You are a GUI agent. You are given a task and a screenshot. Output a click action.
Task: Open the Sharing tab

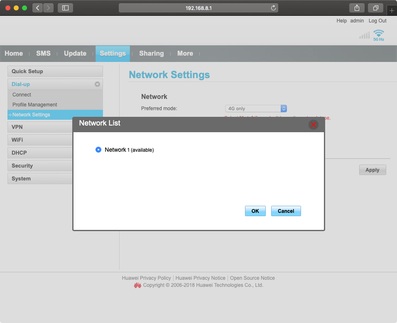(x=151, y=54)
